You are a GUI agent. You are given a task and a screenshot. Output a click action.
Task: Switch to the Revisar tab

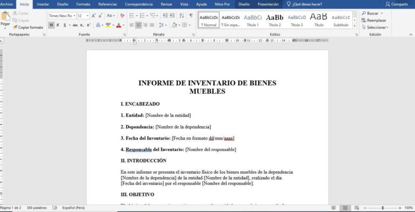click(x=166, y=4)
